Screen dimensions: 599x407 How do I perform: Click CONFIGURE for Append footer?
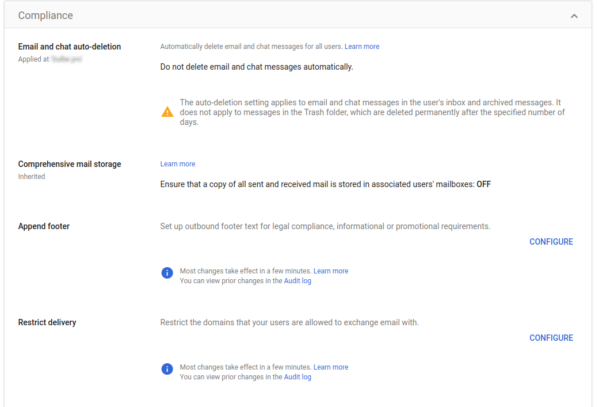(551, 241)
